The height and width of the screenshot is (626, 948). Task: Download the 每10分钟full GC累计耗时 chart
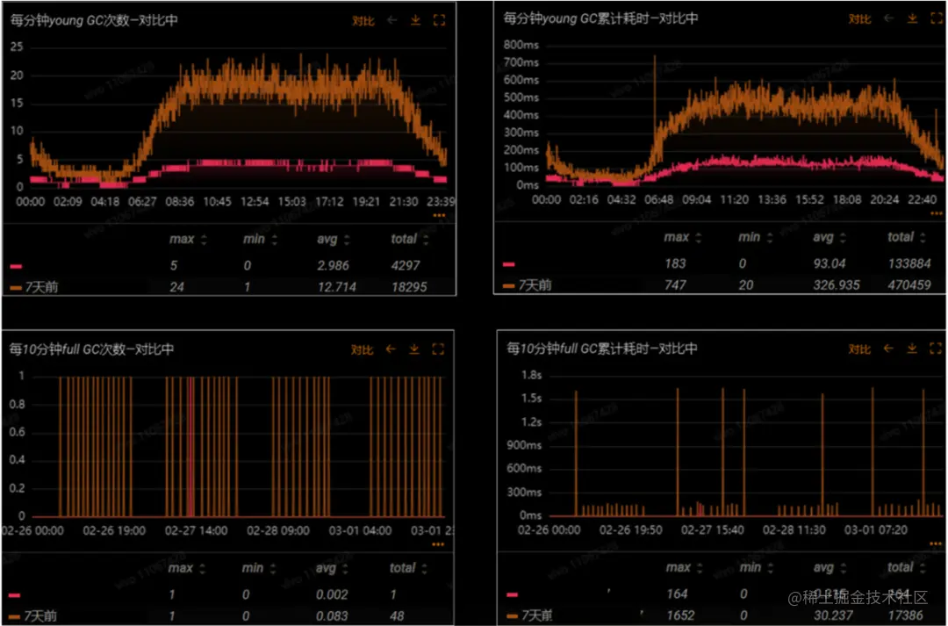912,349
